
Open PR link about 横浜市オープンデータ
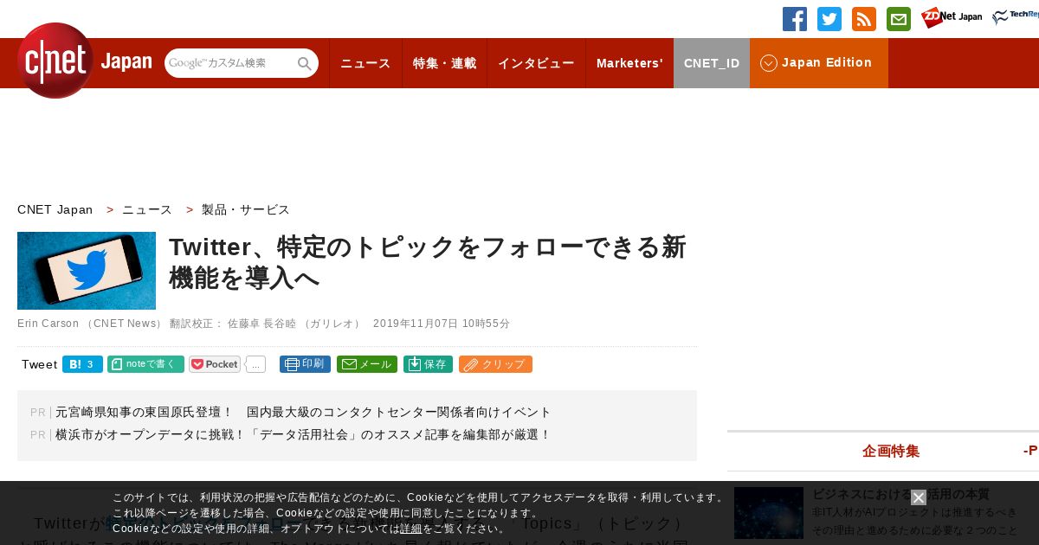(303, 434)
